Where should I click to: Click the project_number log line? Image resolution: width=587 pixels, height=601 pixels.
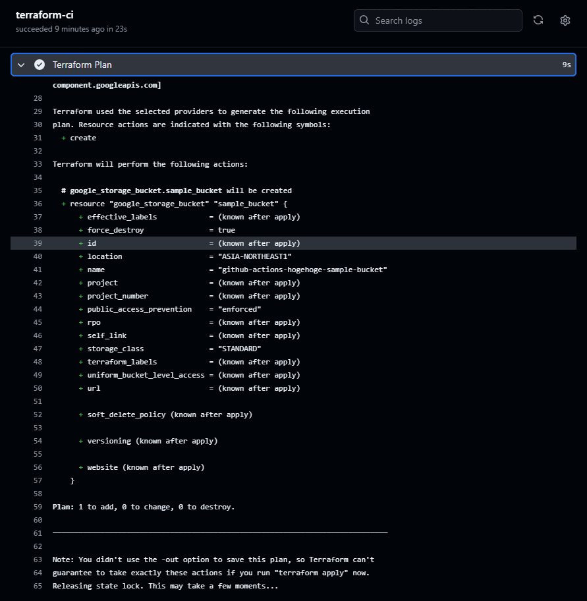point(189,297)
